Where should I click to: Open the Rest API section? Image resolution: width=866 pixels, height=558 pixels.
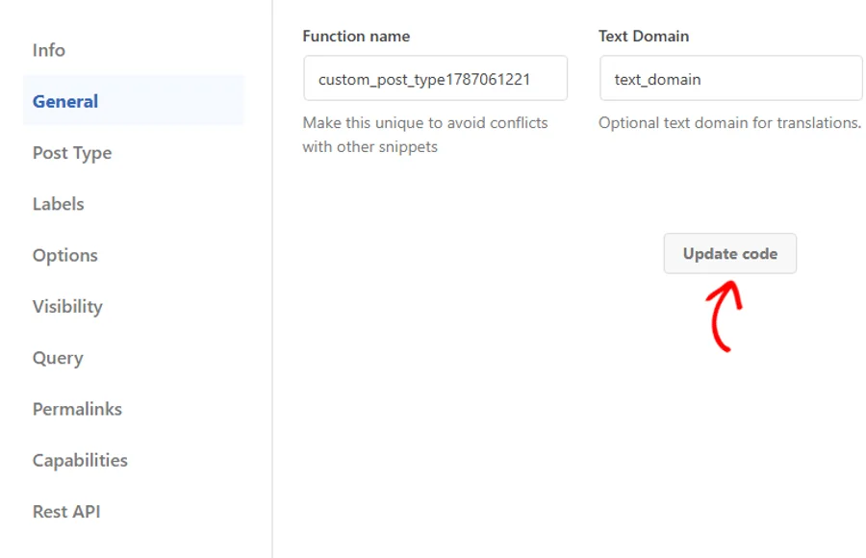click(x=66, y=512)
